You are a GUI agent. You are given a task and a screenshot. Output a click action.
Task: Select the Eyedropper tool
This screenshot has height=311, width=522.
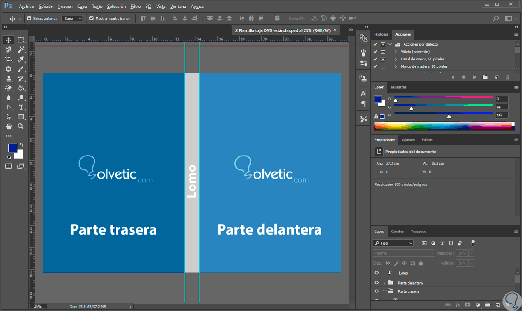point(21,60)
